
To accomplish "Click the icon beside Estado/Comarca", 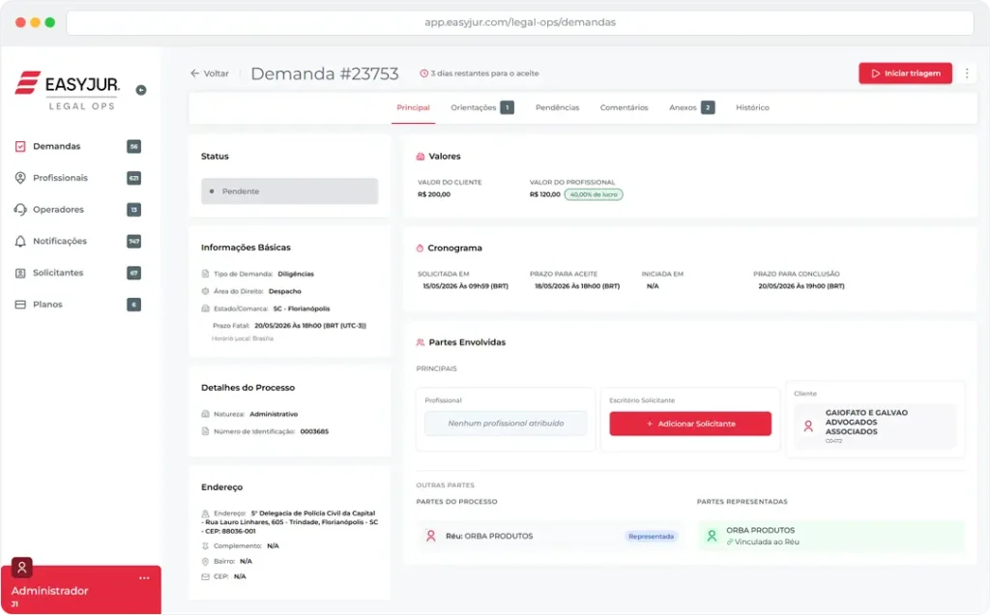I will coord(205,308).
